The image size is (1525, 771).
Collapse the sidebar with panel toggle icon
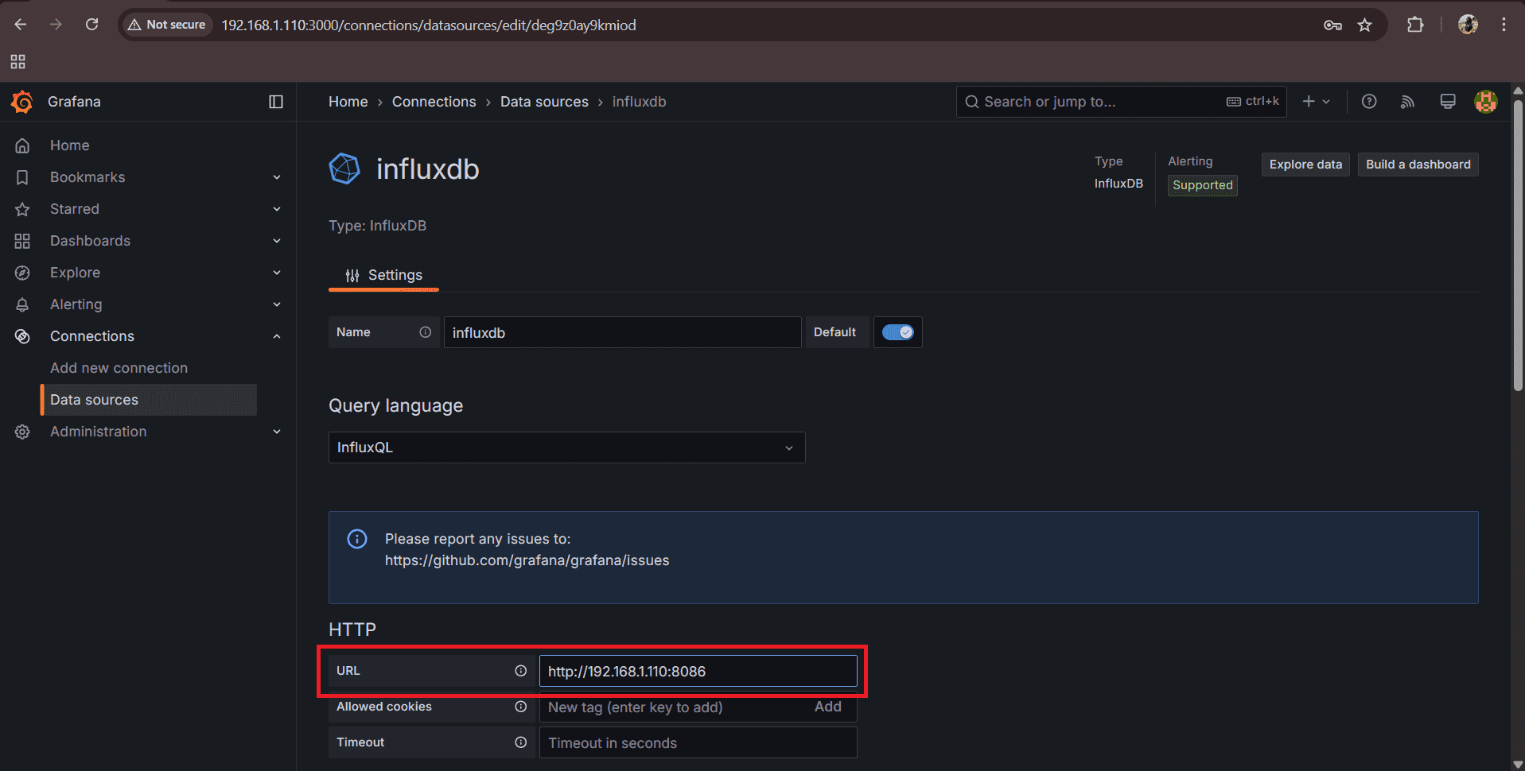pyautogui.click(x=276, y=102)
